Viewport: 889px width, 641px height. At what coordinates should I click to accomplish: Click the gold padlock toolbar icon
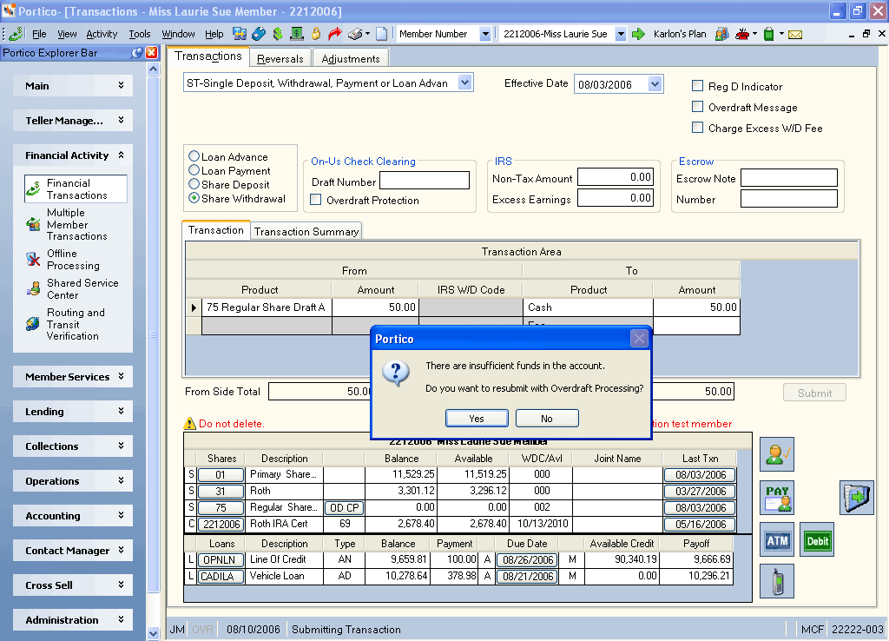pos(316,34)
